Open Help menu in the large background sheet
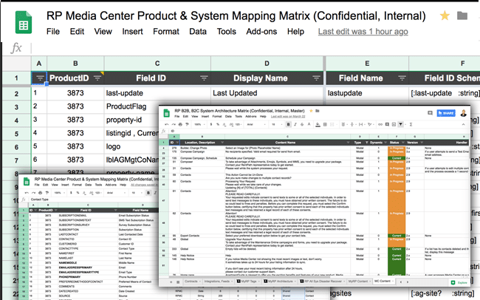 pyautogui.click(x=295, y=32)
